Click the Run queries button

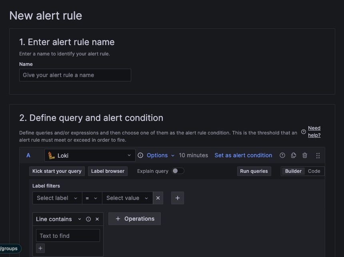[254, 171]
